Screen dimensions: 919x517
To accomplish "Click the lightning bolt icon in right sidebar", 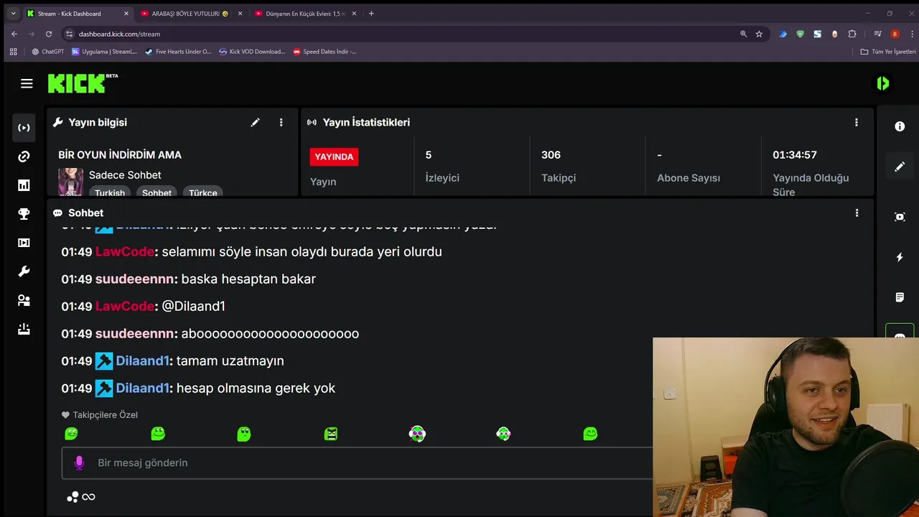I will 900,257.
